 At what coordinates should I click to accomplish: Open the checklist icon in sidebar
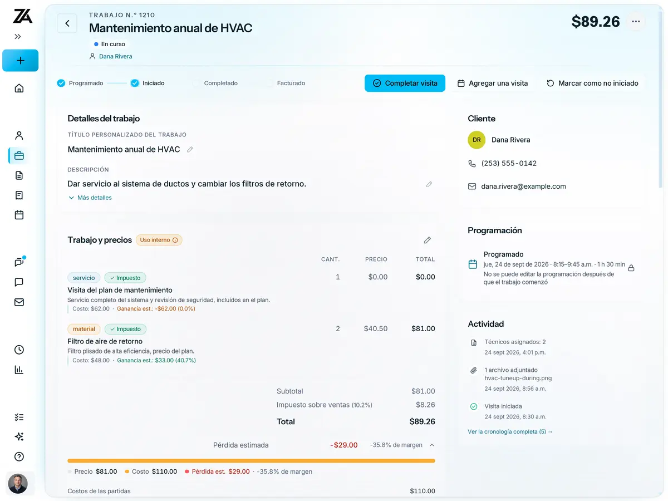(19, 417)
